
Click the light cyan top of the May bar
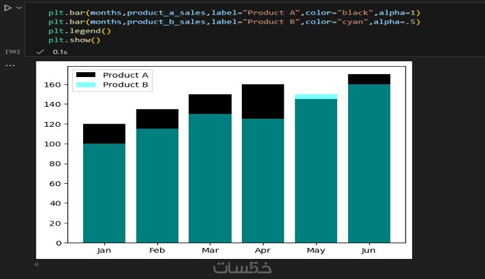pos(316,96)
